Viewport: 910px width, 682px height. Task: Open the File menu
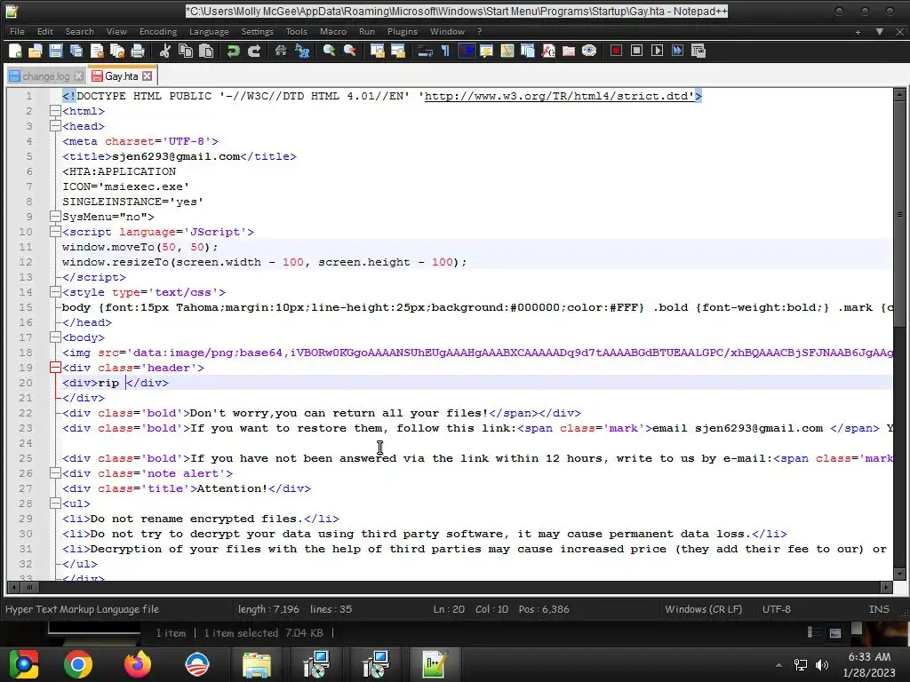click(18, 31)
